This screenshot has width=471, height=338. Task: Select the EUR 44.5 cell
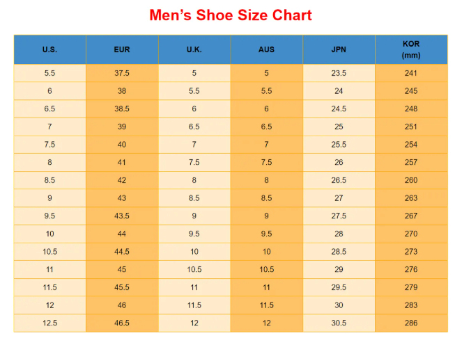tap(122, 251)
